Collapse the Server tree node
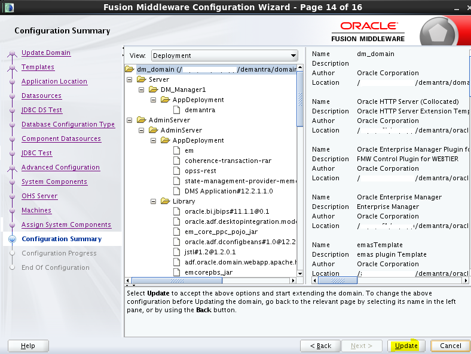Image resolution: width=471 pixels, height=354 pixels. coord(130,80)
